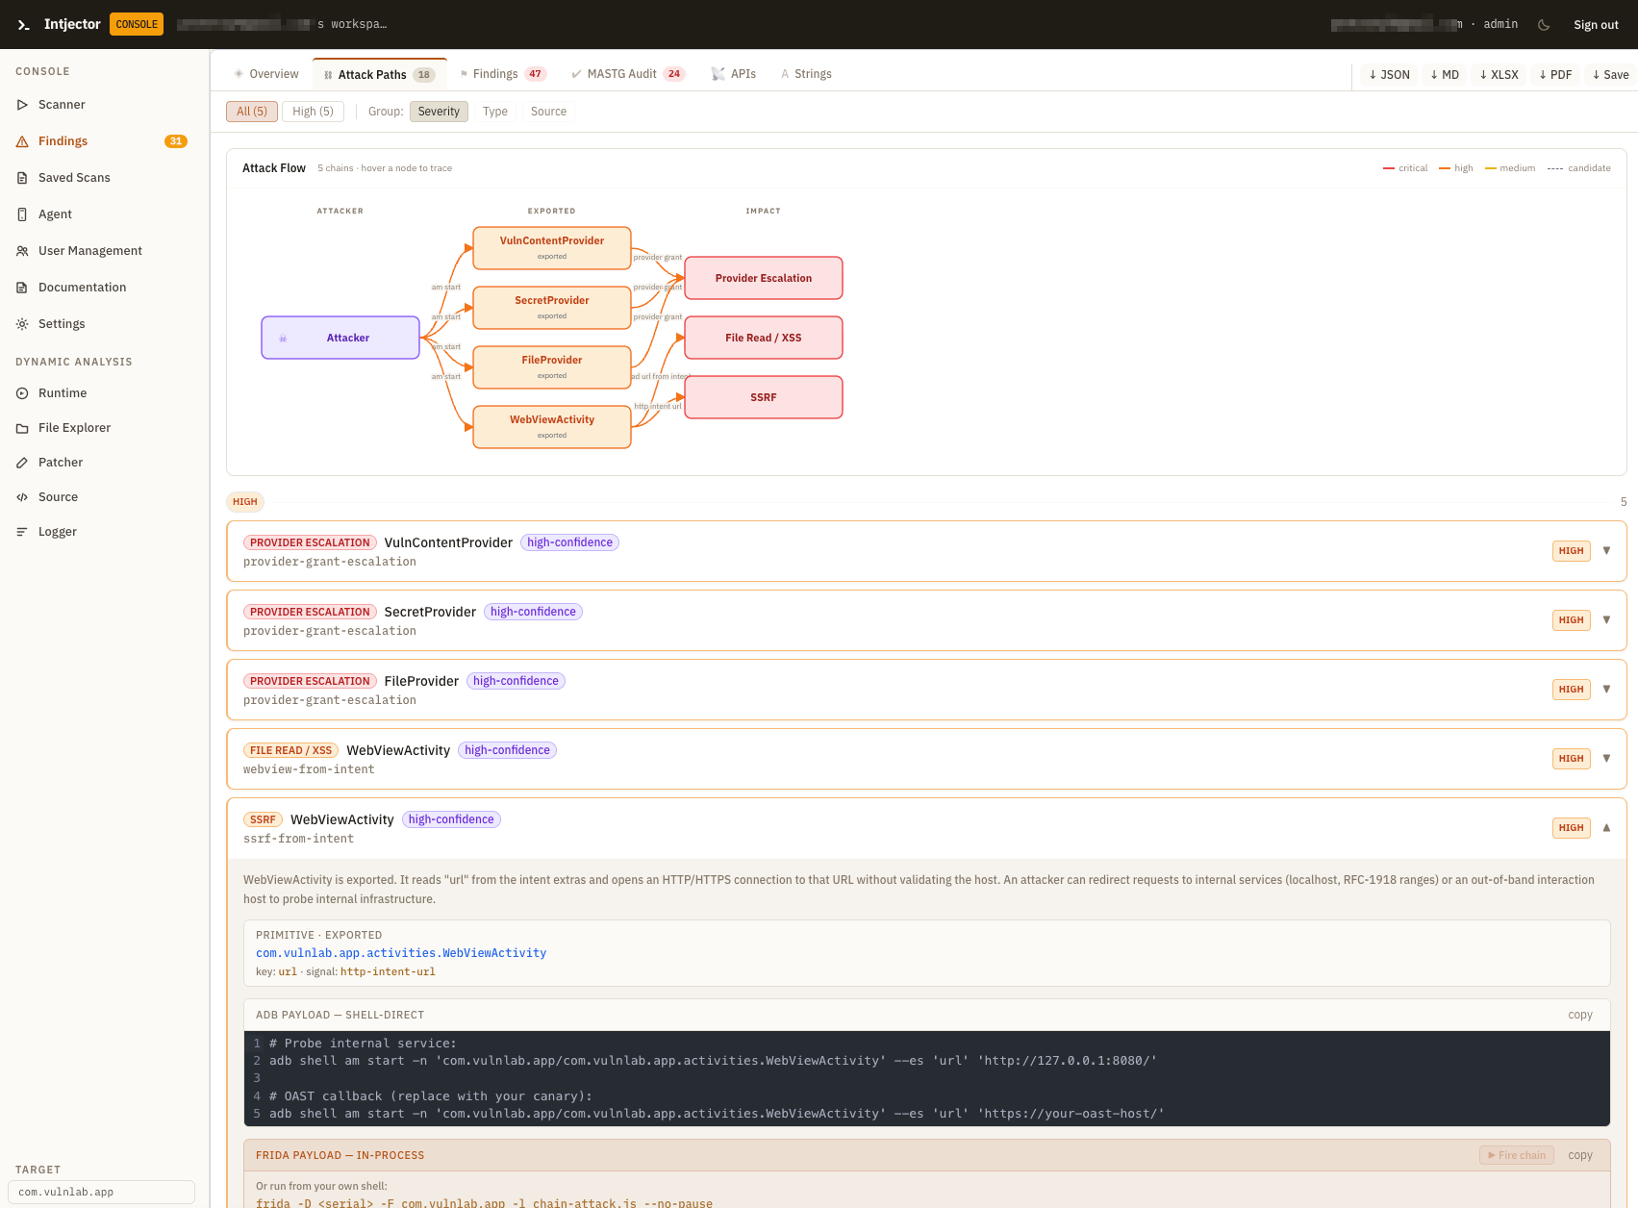
Task: Click the com.vulnlab.app target field
Action: point(102,1192)
